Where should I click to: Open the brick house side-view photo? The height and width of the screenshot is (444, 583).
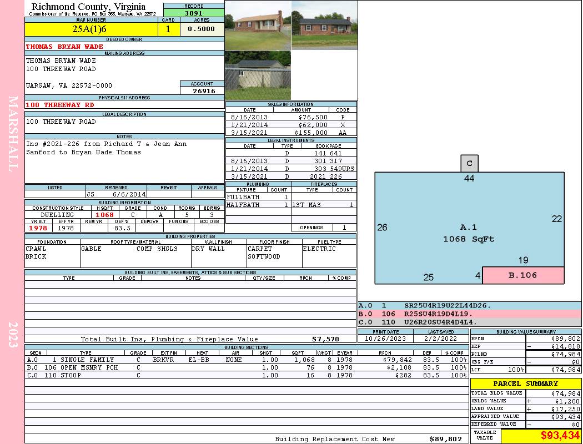325,26
